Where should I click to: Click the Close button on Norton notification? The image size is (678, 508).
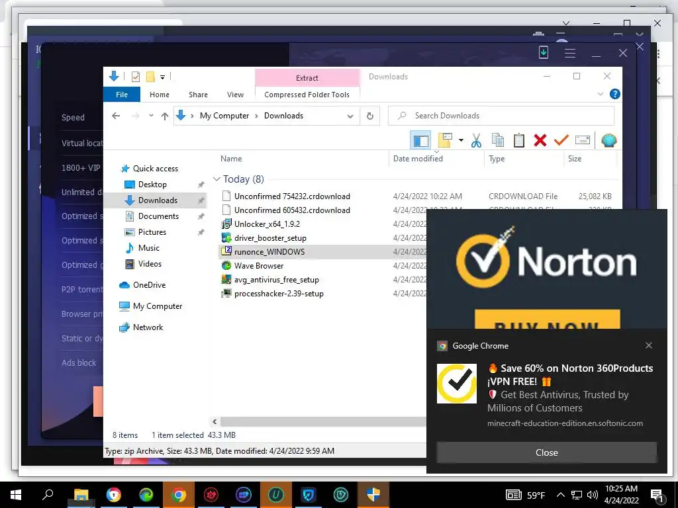click(x=546, y=452)
